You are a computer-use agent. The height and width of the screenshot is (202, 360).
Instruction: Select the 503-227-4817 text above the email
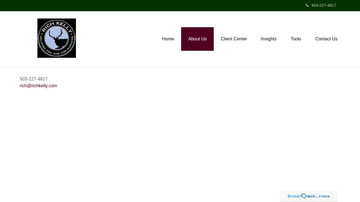[34, 79]
